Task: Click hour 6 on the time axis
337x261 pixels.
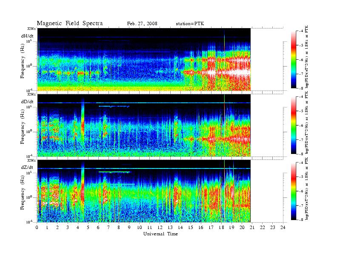Action: coord(98,228)
